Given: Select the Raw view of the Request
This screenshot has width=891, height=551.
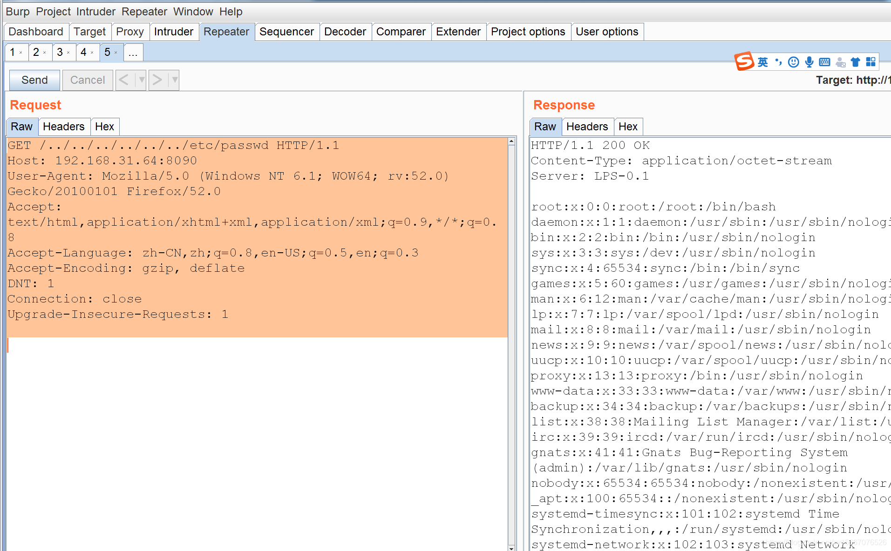Looking at the screenshot, I should click(22, 127).
